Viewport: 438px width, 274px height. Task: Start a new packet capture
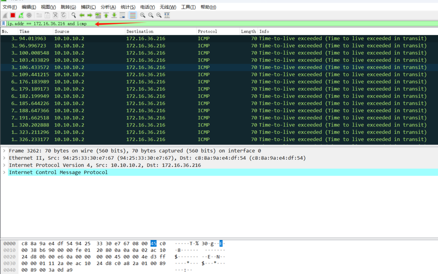[x=5, y=15]
